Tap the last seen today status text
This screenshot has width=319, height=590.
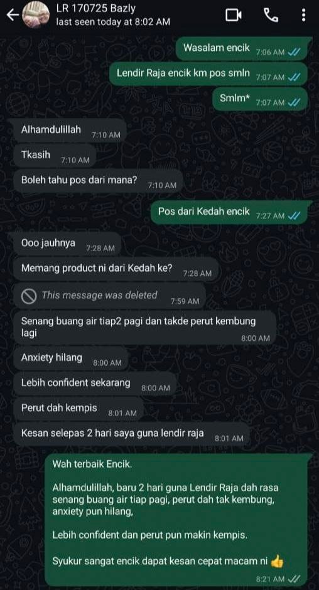pyautogui.click(x=113, y=22)
